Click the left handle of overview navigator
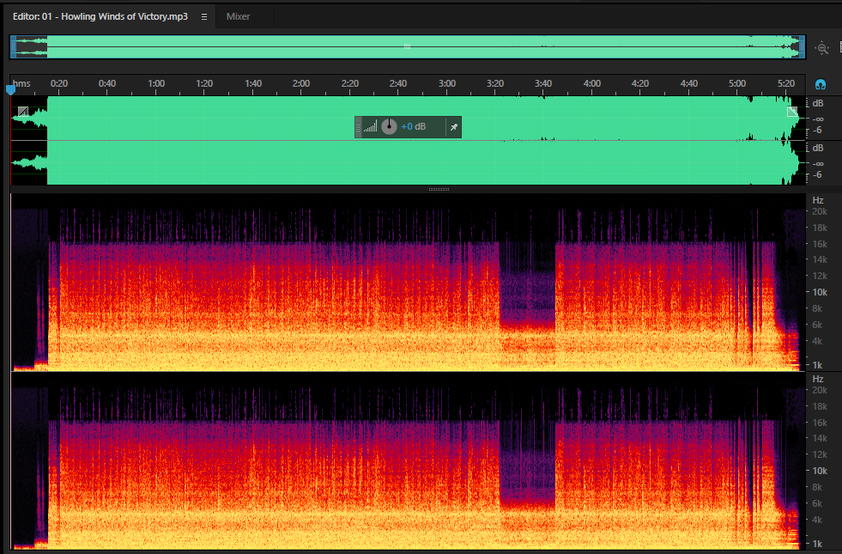Image resolution: width=842 pixels, height=554 pixels. click(14, 46)
